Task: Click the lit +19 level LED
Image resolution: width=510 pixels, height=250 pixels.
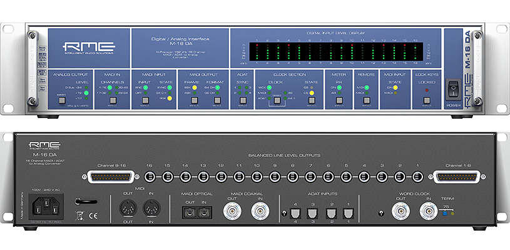Action: point(86,93)
